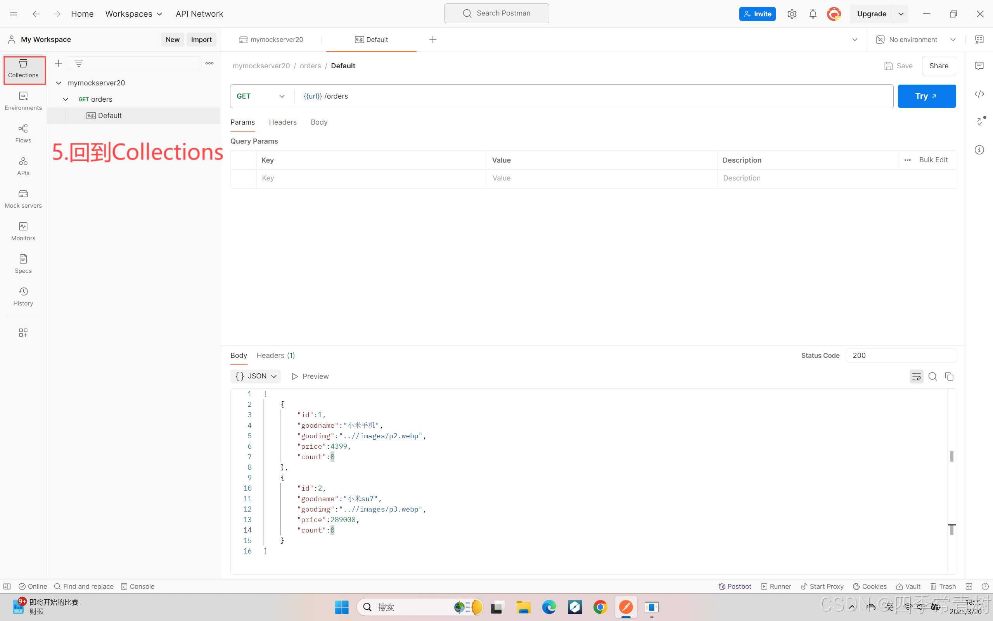Select the Flows sidebar icon
Viewport: 993px width, 621px height.
[22, 134]
